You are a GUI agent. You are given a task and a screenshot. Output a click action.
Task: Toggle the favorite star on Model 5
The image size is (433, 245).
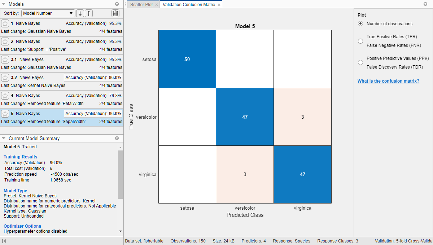tap(5, 113)
